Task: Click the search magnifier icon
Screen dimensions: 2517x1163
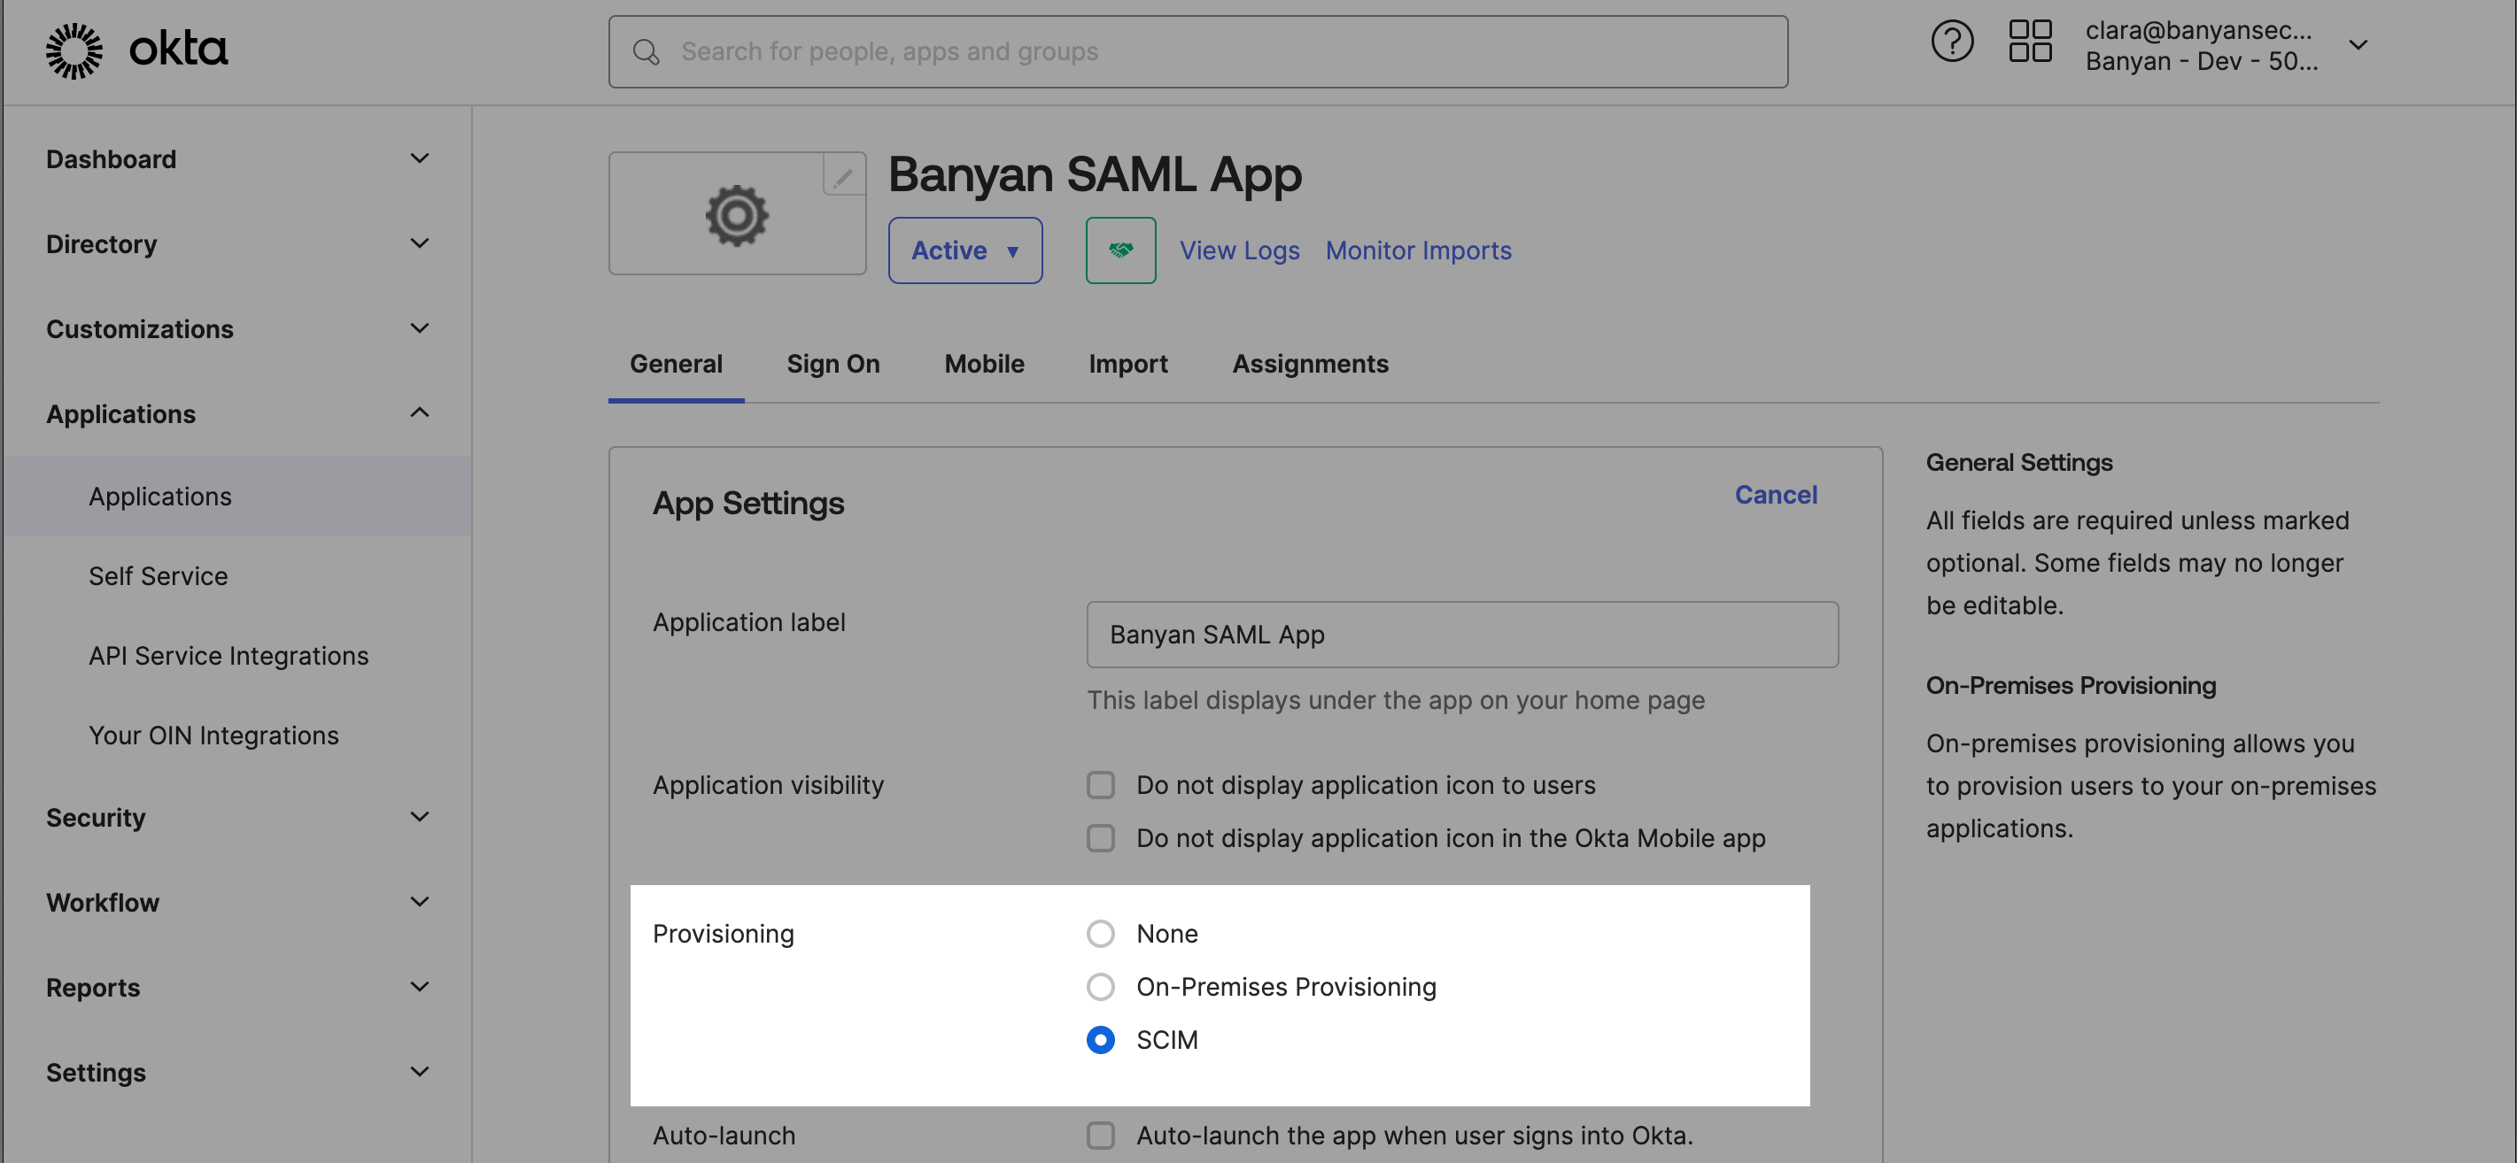Action: coord(646,51)
